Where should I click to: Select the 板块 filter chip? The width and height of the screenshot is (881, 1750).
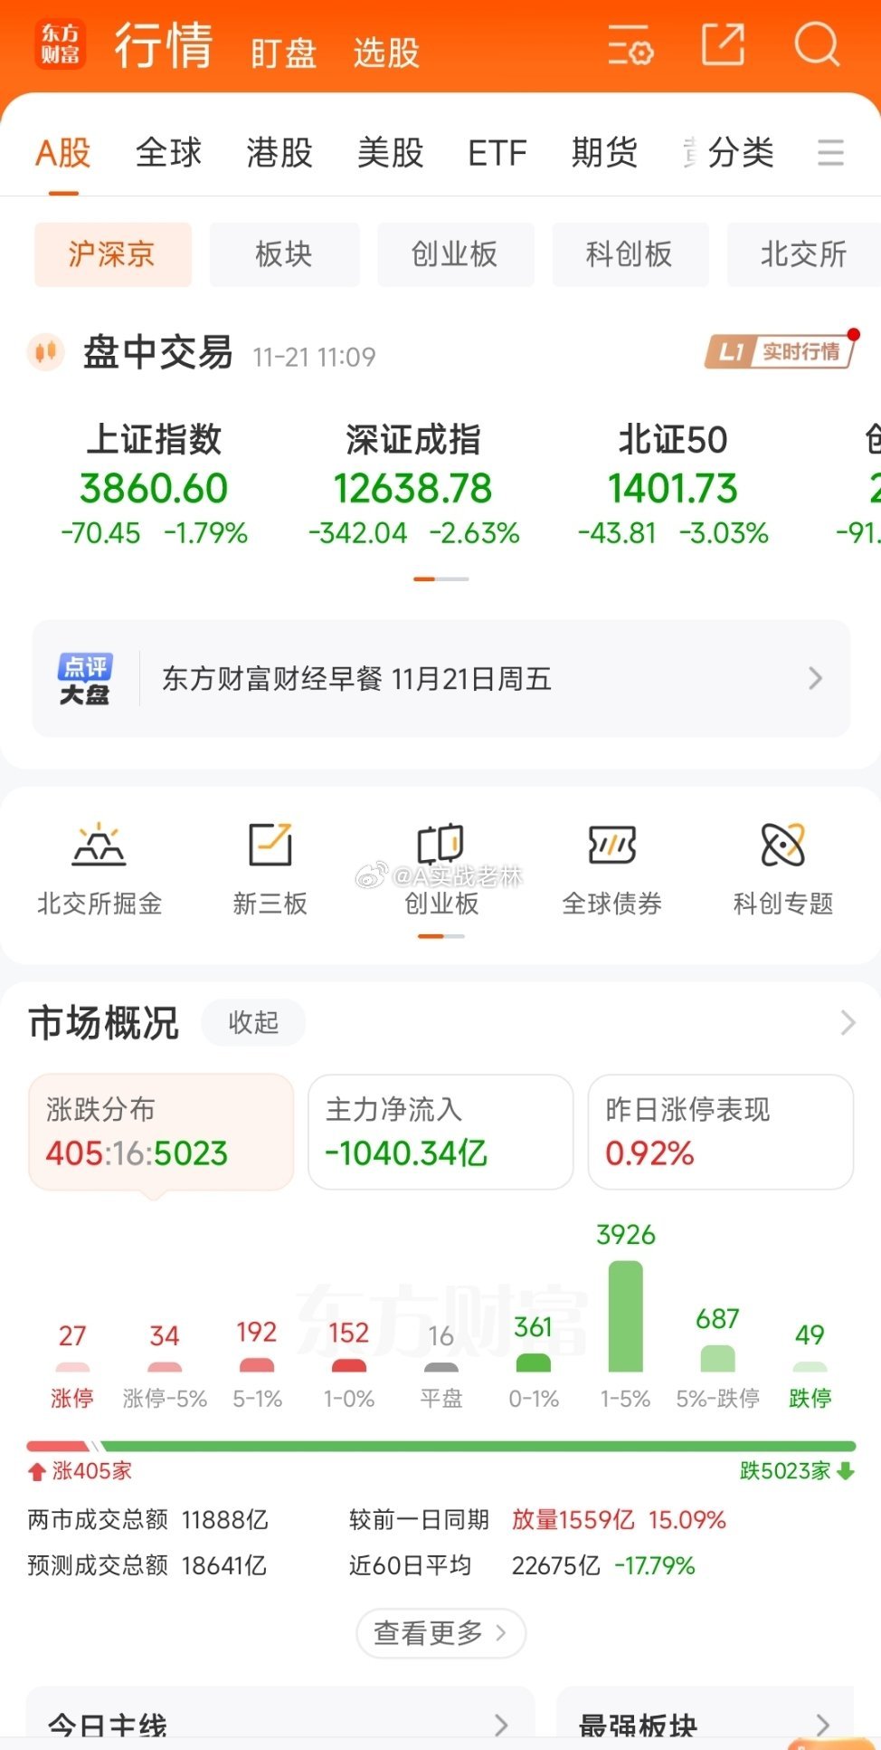(x=285, y=254)
